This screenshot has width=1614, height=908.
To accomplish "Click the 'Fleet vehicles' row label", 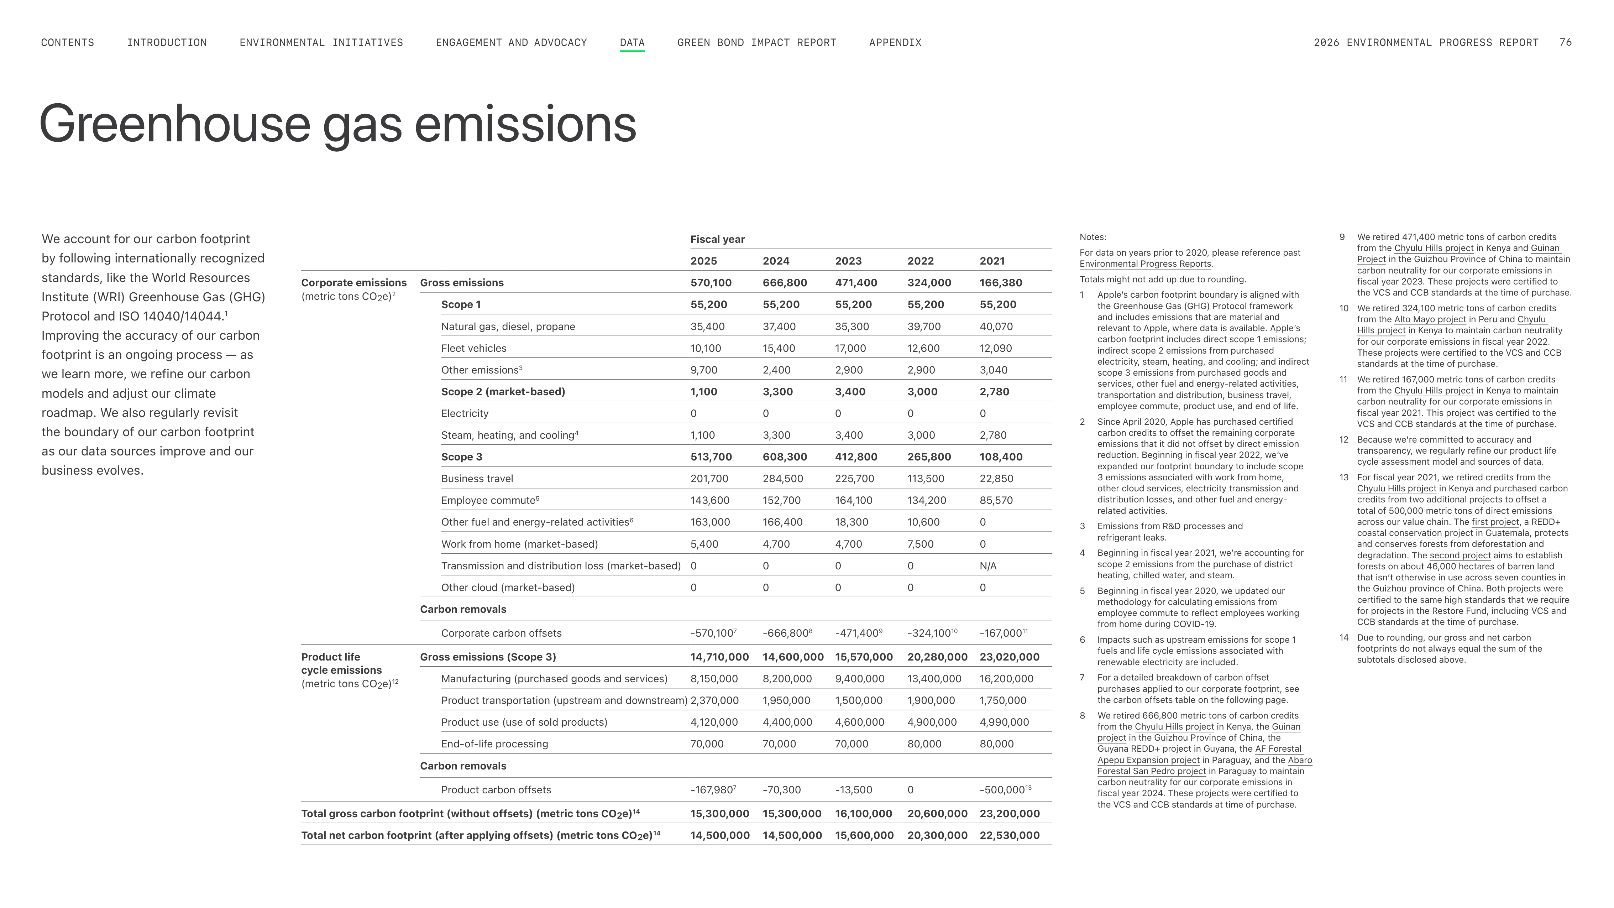I will click(474, 348).
